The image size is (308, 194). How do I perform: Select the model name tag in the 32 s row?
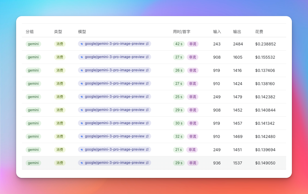(x=115, y=136)
